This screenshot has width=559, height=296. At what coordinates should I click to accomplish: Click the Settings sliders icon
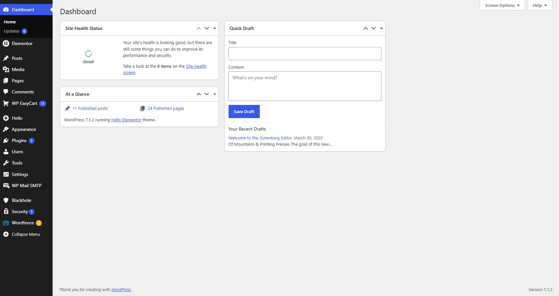pyautogui.click(x=6, y=174)
